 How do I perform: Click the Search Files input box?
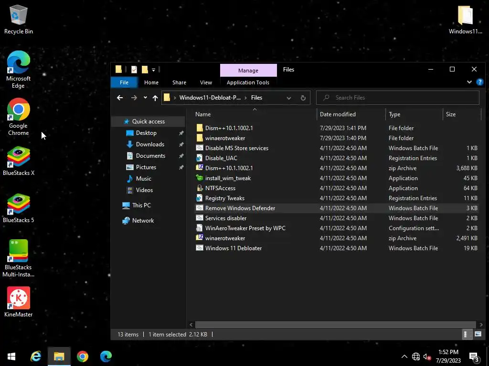tap(398, 98)
